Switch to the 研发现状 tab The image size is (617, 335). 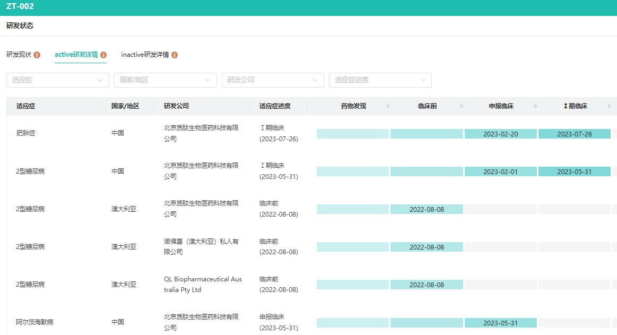coord(19,55)
